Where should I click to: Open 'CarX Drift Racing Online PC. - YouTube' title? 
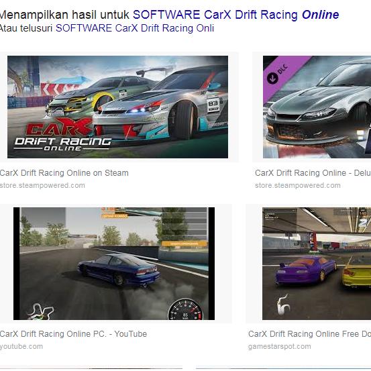pos(73,334)
